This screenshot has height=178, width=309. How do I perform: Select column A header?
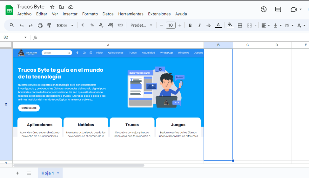coord(108,45)
